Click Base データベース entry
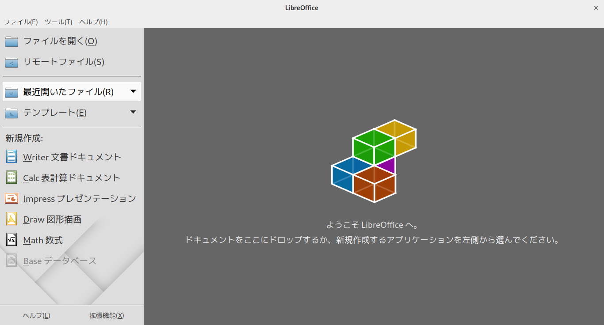Screen dimensions: 604x325 (x=72, y=261)
